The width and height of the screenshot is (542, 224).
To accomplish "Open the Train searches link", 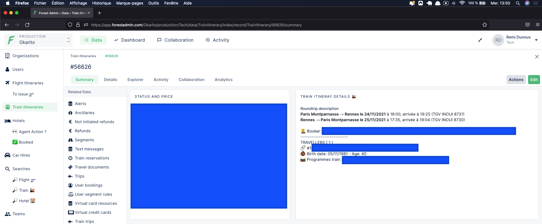I will 24,190.
